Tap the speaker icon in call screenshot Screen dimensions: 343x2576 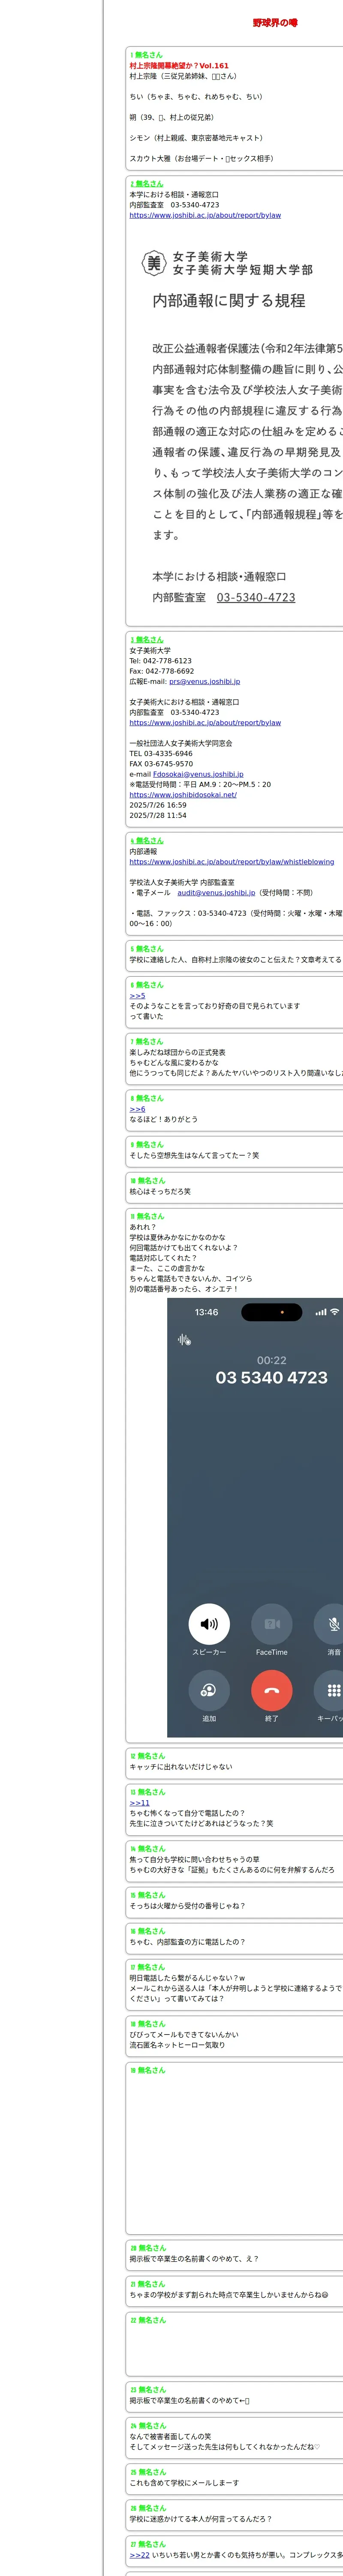tap(209, 1624)
